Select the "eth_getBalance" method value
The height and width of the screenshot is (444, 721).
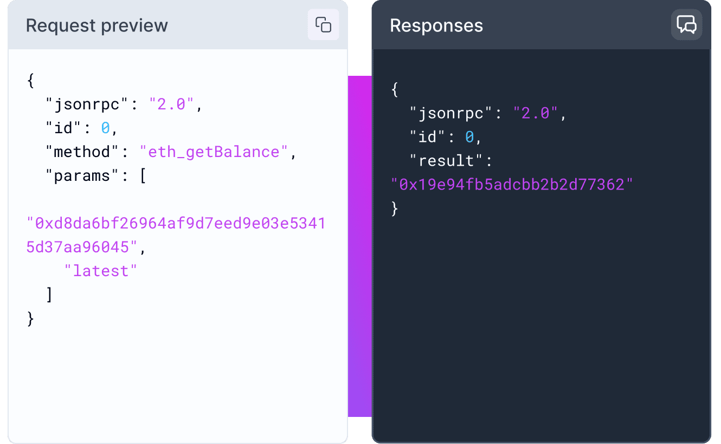(215, 152)
